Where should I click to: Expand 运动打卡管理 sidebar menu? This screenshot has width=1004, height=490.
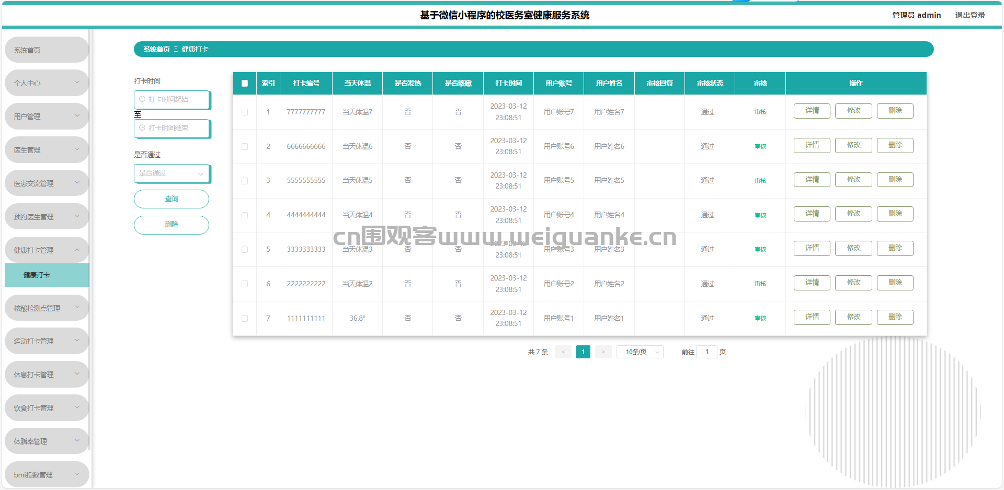tap(47, 341)
